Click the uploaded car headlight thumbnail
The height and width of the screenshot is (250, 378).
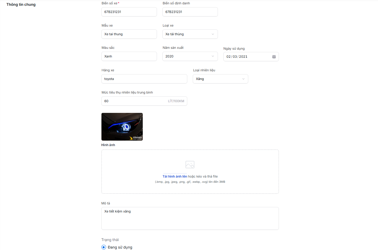(122, 127)
